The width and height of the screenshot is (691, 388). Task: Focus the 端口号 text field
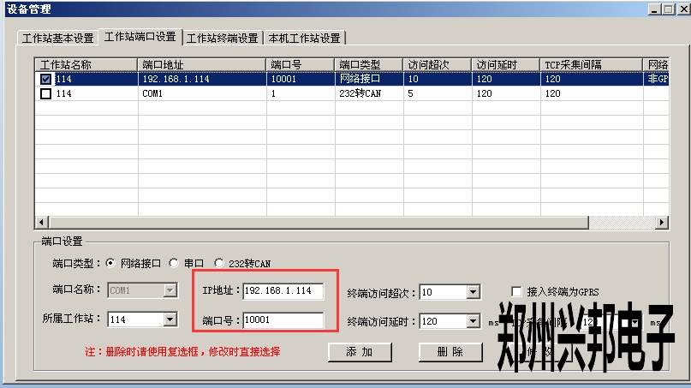click(283, 320)
